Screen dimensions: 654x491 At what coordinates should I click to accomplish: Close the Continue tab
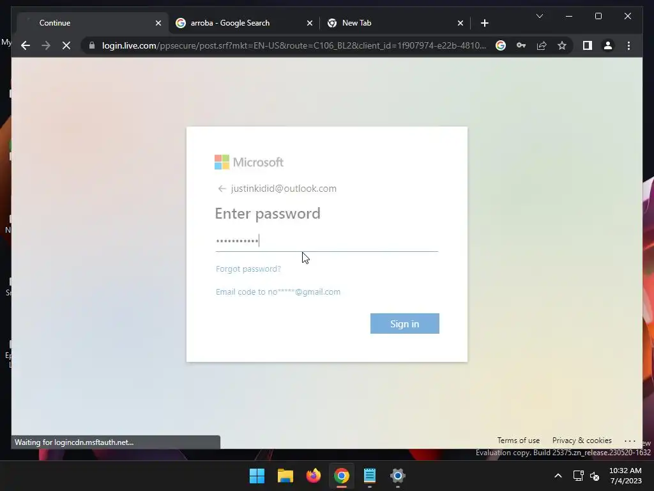click(x=158, y=23)
